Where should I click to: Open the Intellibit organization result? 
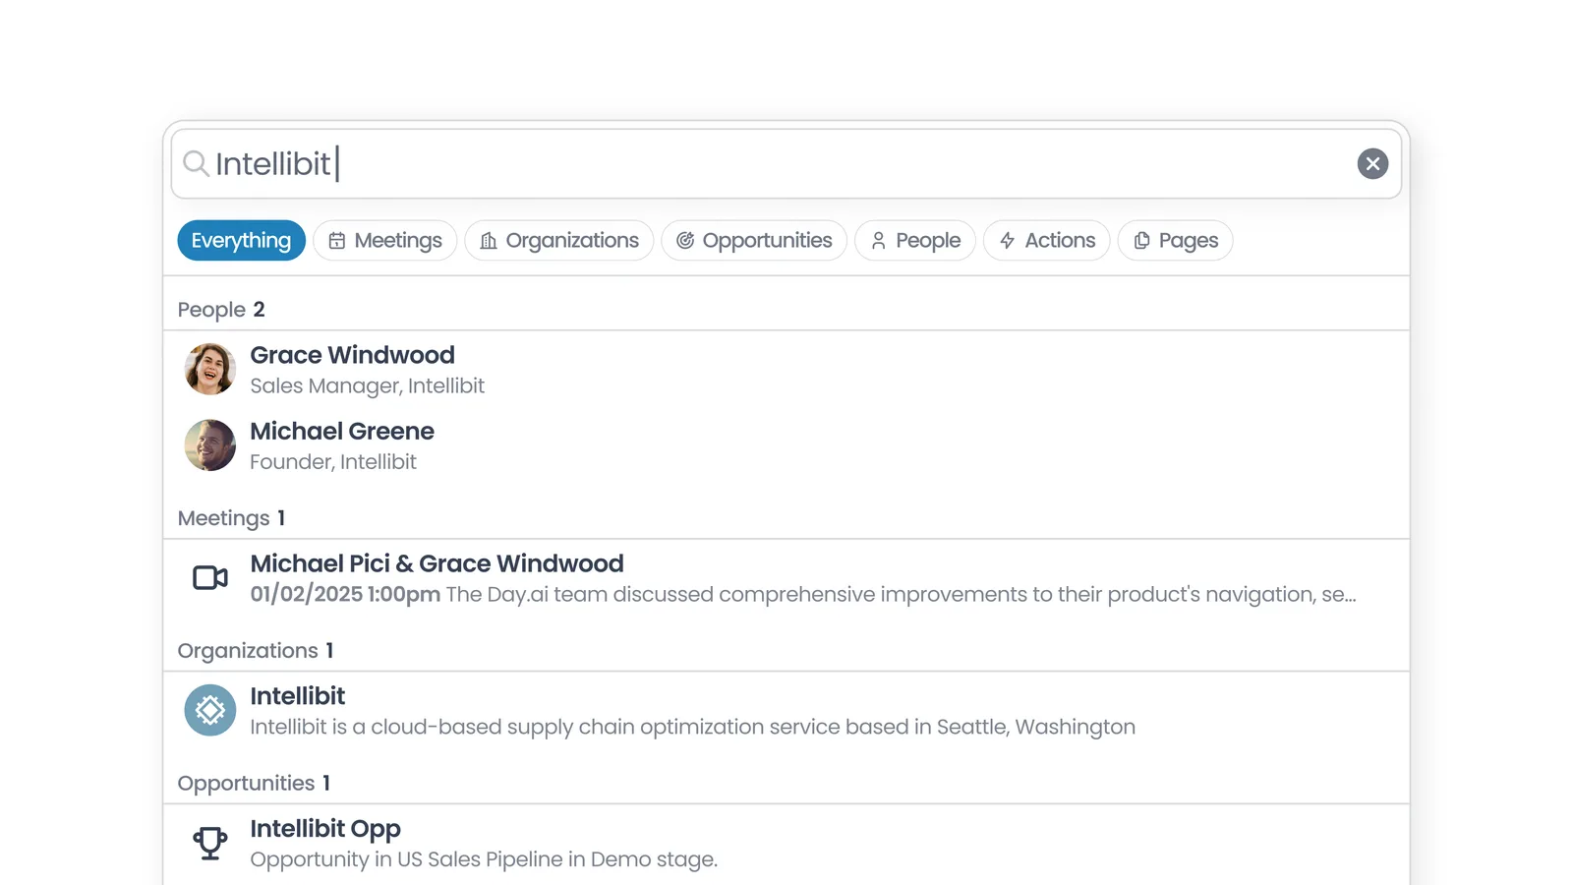pos(786,710)
